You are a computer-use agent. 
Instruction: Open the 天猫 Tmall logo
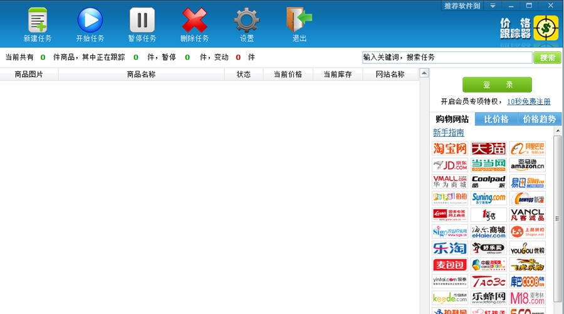click(488, 149)
